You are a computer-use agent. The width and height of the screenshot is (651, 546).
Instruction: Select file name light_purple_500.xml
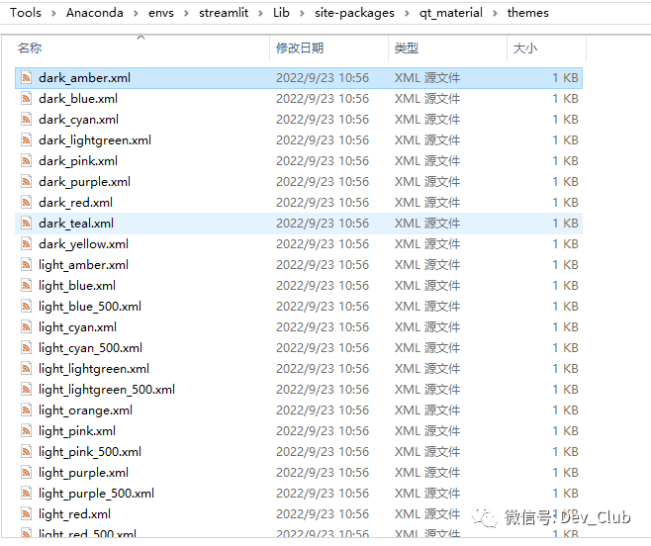[x=96, y=493]
